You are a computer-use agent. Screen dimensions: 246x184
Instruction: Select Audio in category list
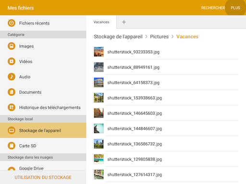(x=25, y=77)
